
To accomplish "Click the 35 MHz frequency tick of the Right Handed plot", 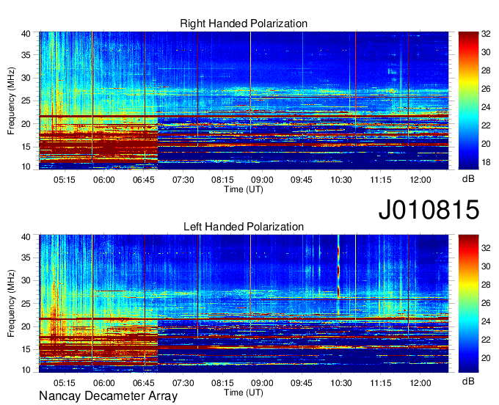I will [x=26, y=55].
